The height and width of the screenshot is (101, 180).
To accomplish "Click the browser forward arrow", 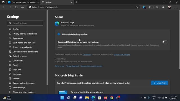I will click(10, 7).
